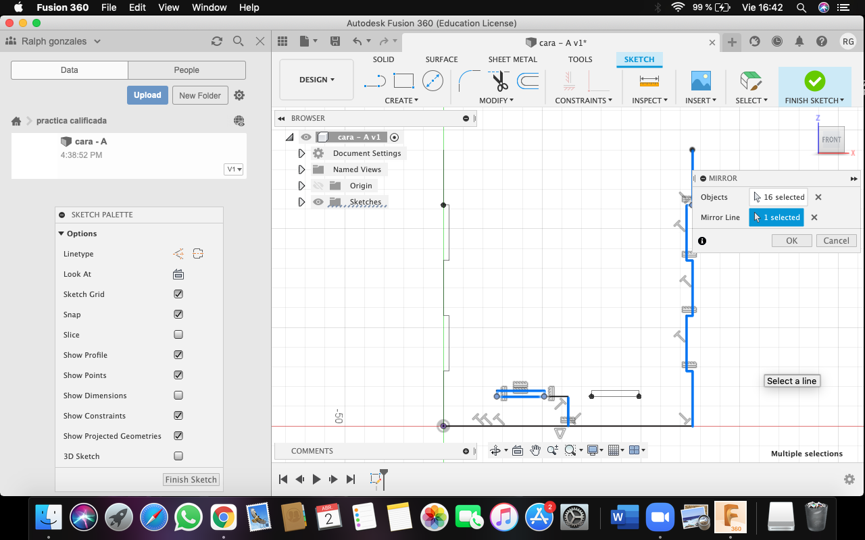Select the Pan hand tool
This screenshot has height=540, width=865.
[x=535, y=450]
